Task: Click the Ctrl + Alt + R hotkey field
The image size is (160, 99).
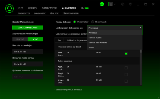Action: tap(28, 64)
